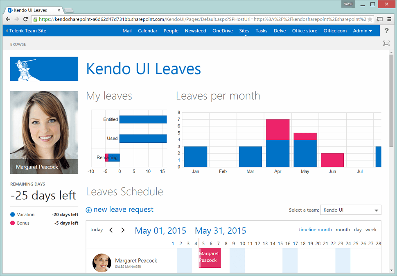Screen dimensions: 397x276
Task: Toggle focus on content icon
Action: (x=386, y=43)
